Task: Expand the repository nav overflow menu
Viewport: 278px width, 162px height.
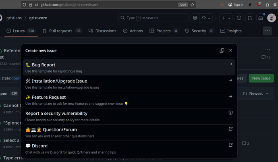Action: (x=267, y=31)
